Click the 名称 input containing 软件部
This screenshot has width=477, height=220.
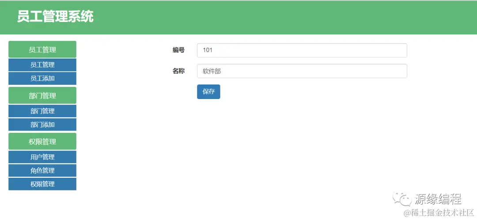302,71
